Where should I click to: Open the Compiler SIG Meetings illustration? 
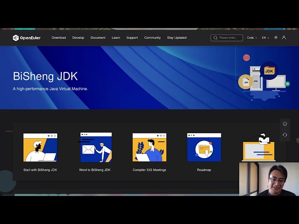pyautogui.click(x=149, y=147)
